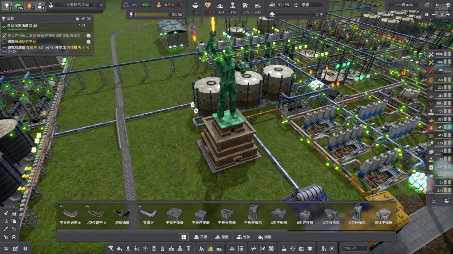Image resolution: width=453 pixels, height=254 pixels.
Task: Switch to the 流体 category tab
Action: coord(243,237)
